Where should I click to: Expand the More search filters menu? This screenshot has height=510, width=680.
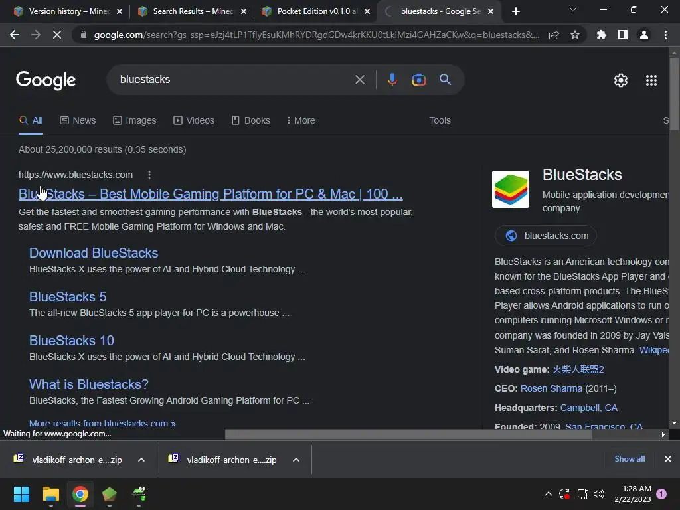coord(301,120)
